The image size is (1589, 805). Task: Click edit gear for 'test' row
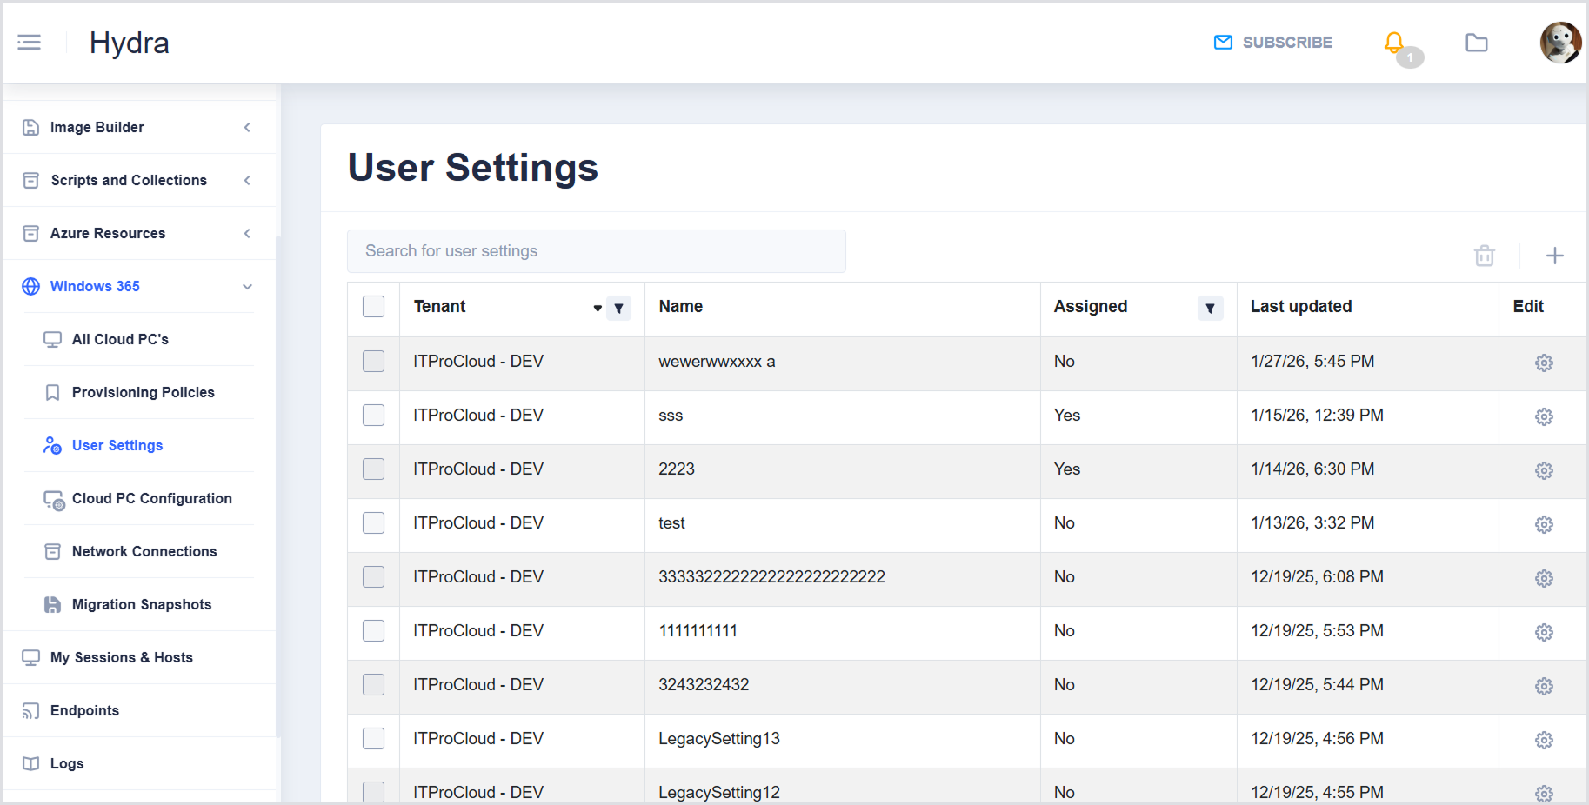click(x=1543, y=524)
